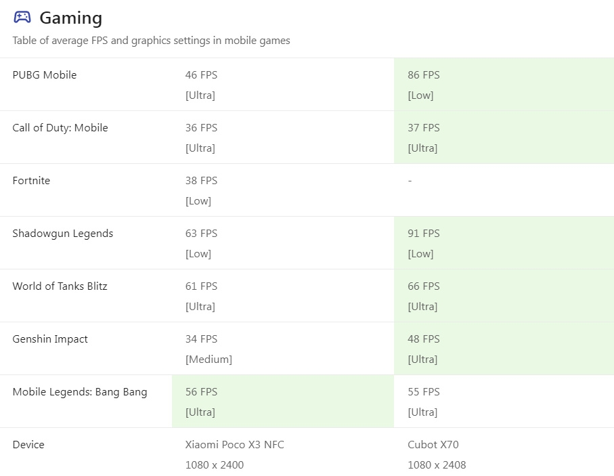Select World of Tanks Blitz label
Screen dimensions: 614x476
pos(60,286)
